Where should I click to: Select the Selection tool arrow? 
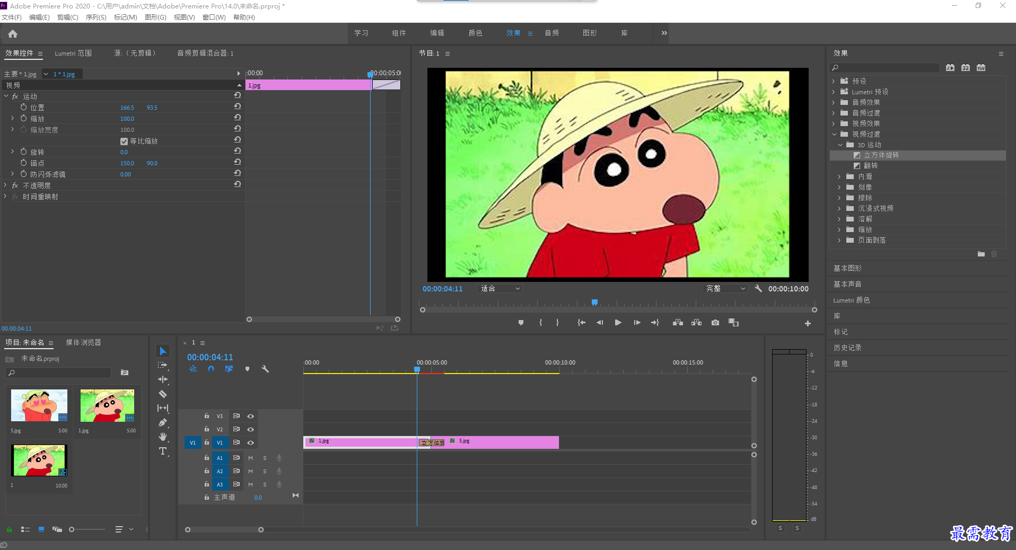pos(163,351)
